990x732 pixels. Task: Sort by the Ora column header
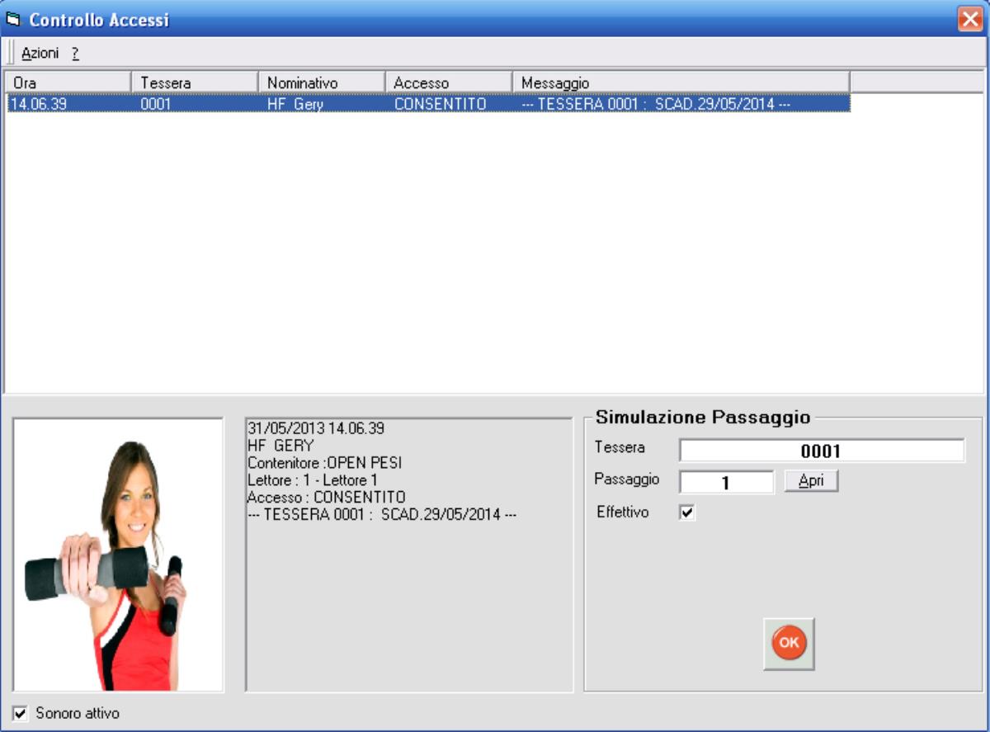pyautogui.click(x=68, y=83)
